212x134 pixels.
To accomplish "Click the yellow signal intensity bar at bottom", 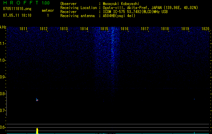I will pyautogui.click(x=37, y=131).
